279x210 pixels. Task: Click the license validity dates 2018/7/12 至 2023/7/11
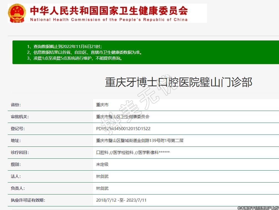point(121,200)
